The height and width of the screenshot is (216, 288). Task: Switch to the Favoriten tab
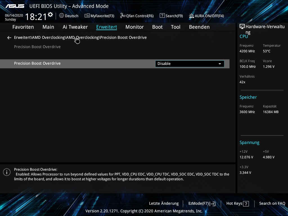click(23, 27)
